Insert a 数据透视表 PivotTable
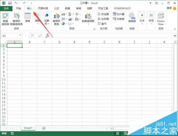178x136 pixels. click(x=5, y=19)
